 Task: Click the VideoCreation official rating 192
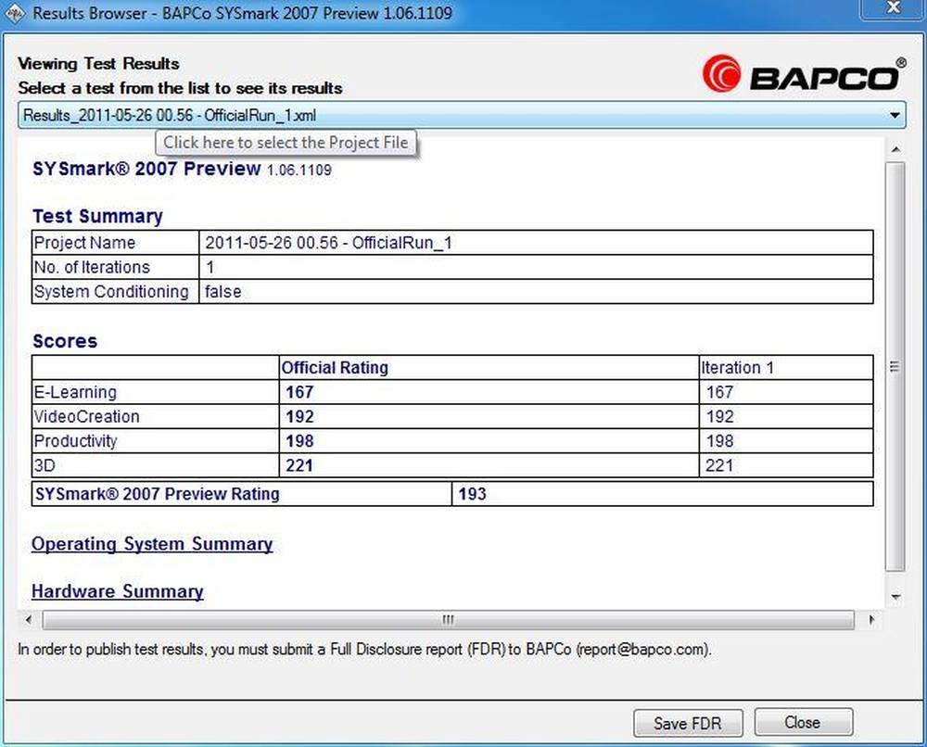tap(299, 417)
